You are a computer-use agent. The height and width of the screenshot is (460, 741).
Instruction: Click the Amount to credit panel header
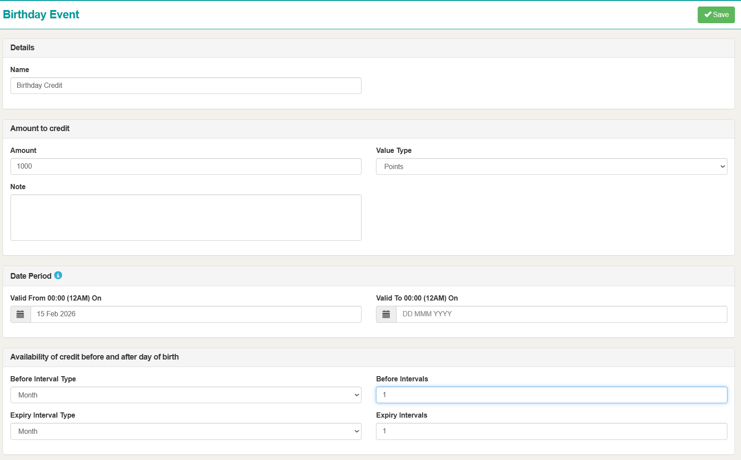pyautogui.click(x=40, y=128)
